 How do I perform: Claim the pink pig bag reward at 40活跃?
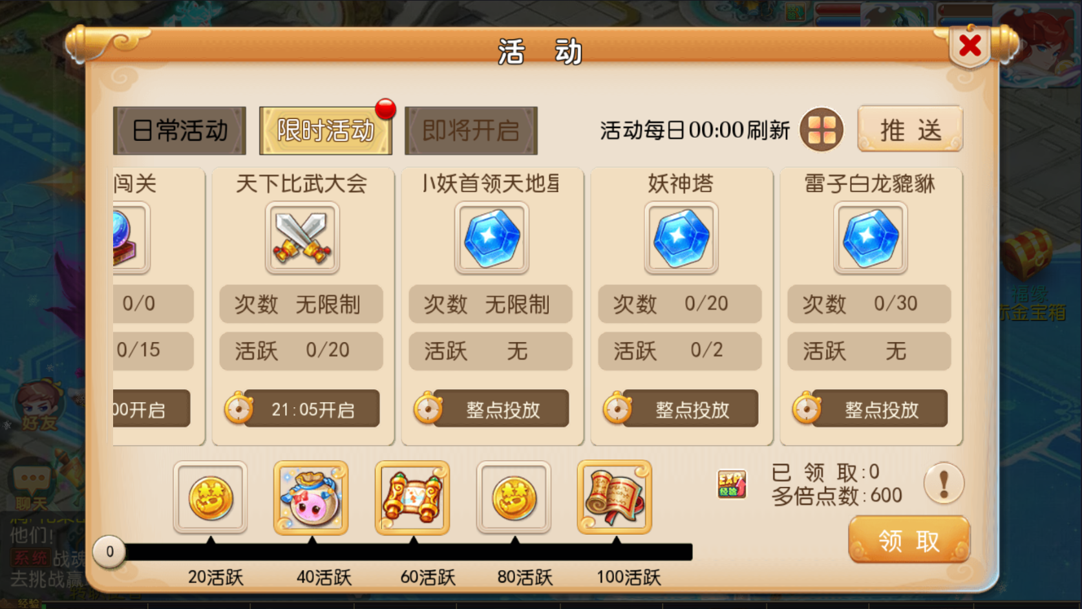pos(311,498)
